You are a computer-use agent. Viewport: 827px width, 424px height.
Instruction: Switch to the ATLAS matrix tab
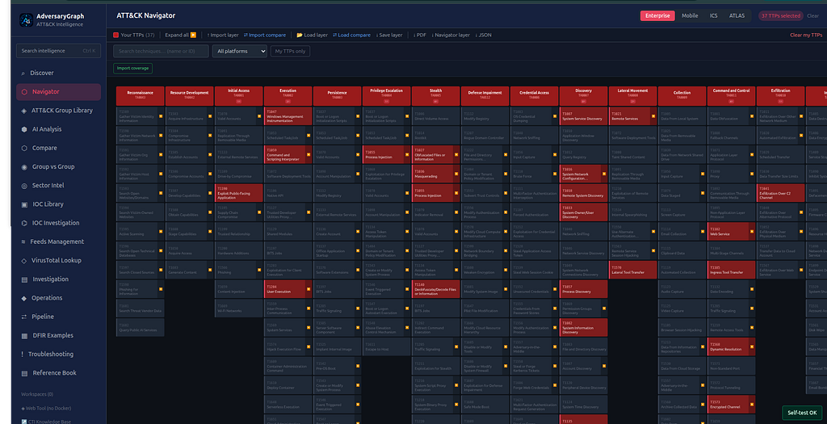click(x=737, y=16)
